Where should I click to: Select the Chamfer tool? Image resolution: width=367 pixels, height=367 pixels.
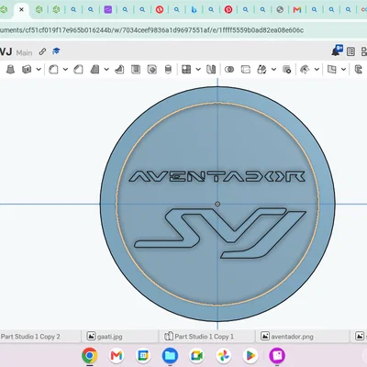pos(78,70)
